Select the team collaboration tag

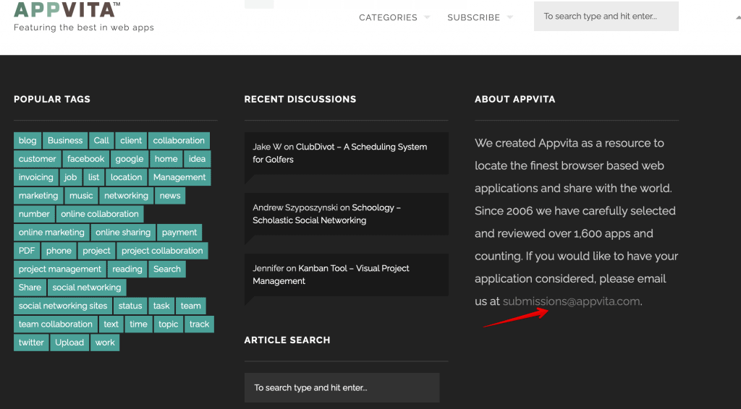[55, 324]
